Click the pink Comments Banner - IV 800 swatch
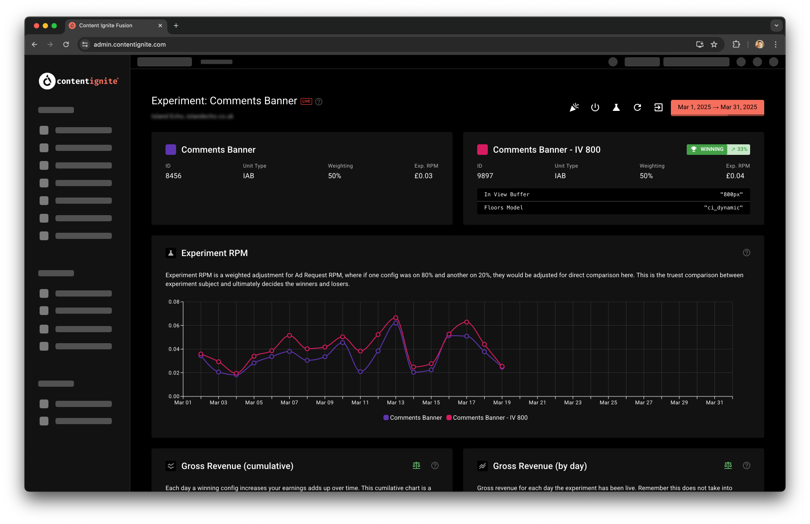The height and width of the screenshot is (524, 810). 482,150
